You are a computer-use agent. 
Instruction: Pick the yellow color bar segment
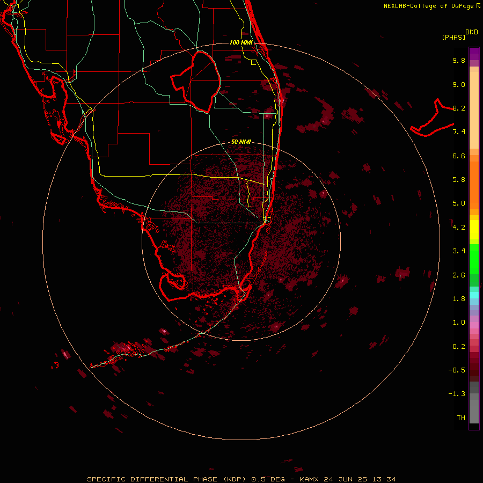point(474,230)
